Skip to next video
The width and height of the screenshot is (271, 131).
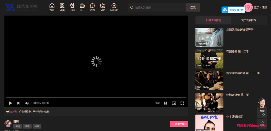pos(19,103)
